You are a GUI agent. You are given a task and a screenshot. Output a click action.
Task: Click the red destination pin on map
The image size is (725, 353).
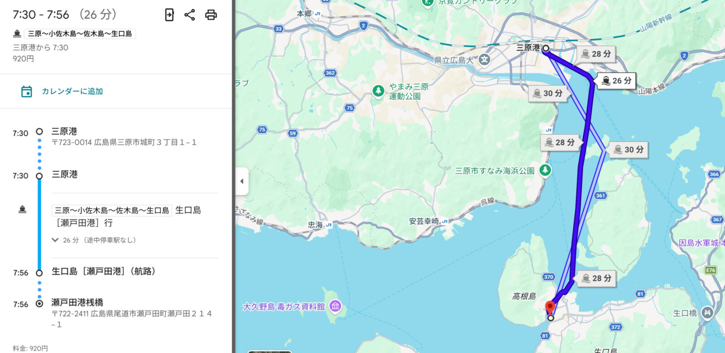coord(550,307)
